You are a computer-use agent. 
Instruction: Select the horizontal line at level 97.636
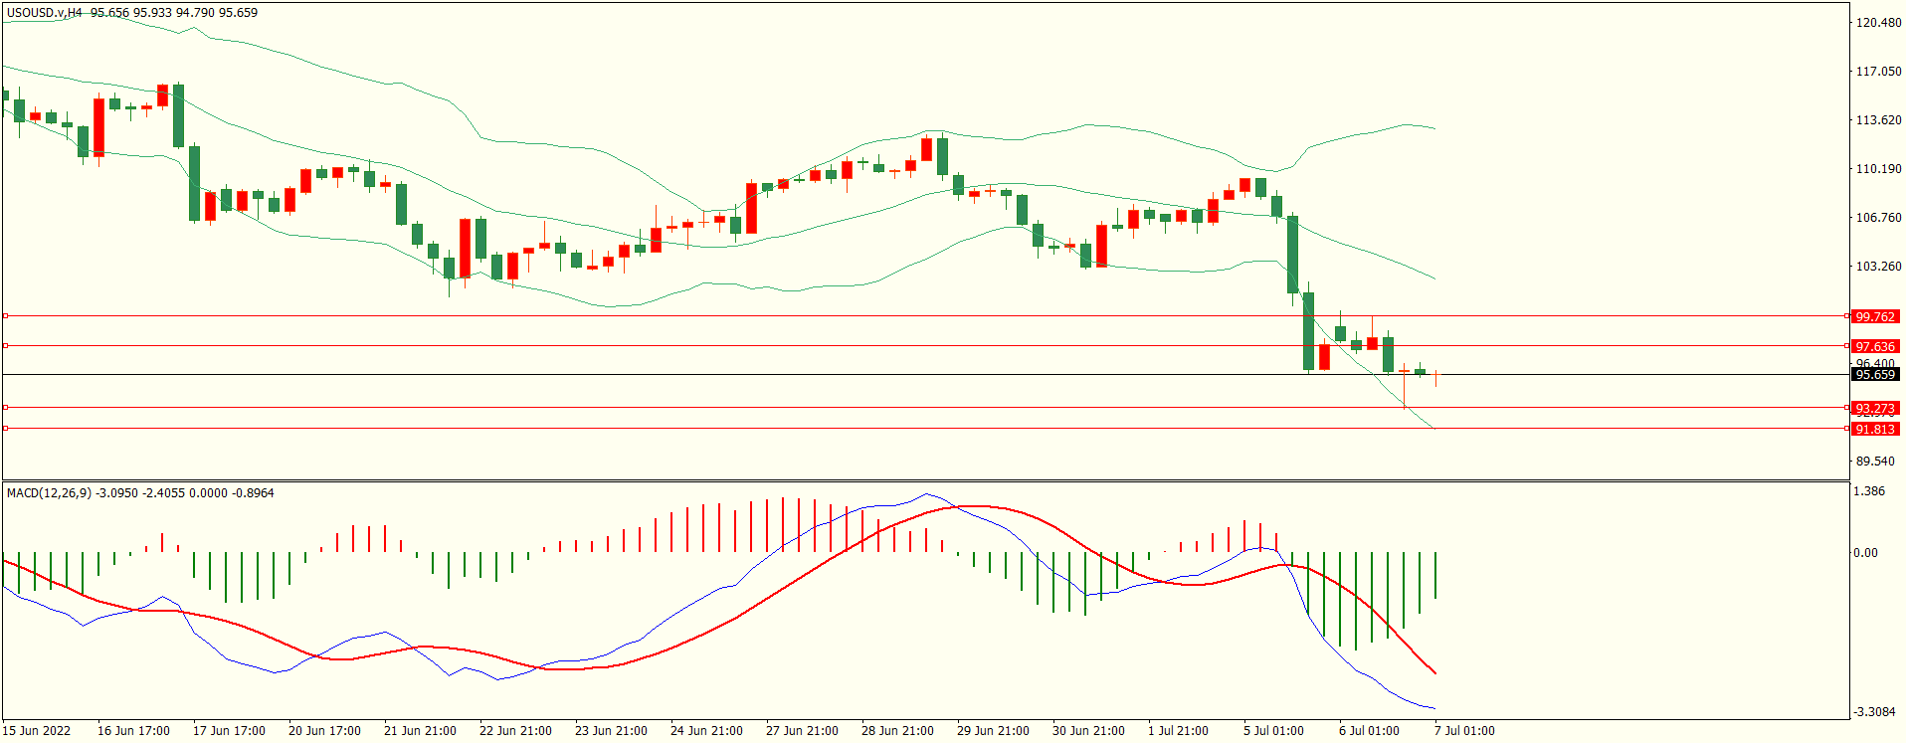925,346
